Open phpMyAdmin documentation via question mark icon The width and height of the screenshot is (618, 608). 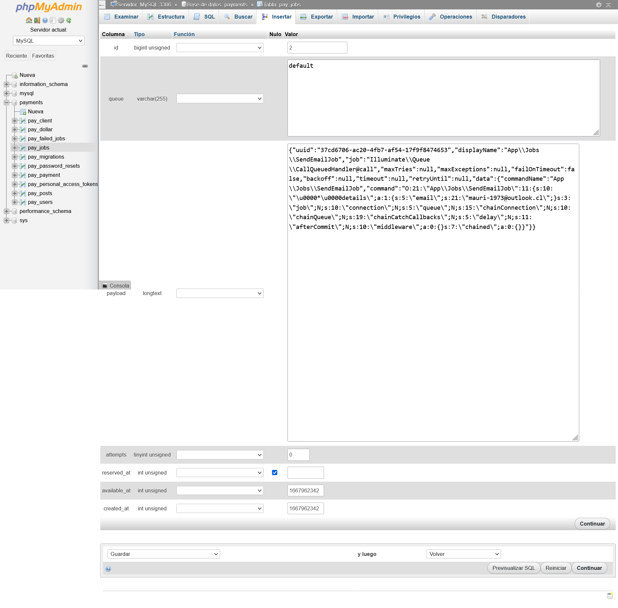[x=45, y=20]
